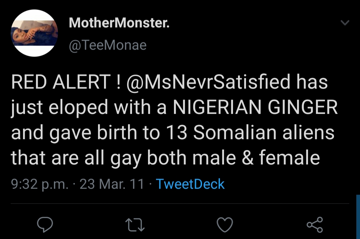
Task: Click the 23 Mar. 11 date
Action: [x=112, y=184]
